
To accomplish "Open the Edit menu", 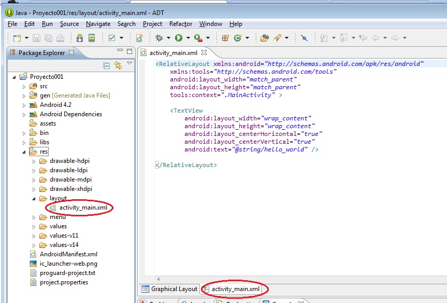I will (30, 24).
